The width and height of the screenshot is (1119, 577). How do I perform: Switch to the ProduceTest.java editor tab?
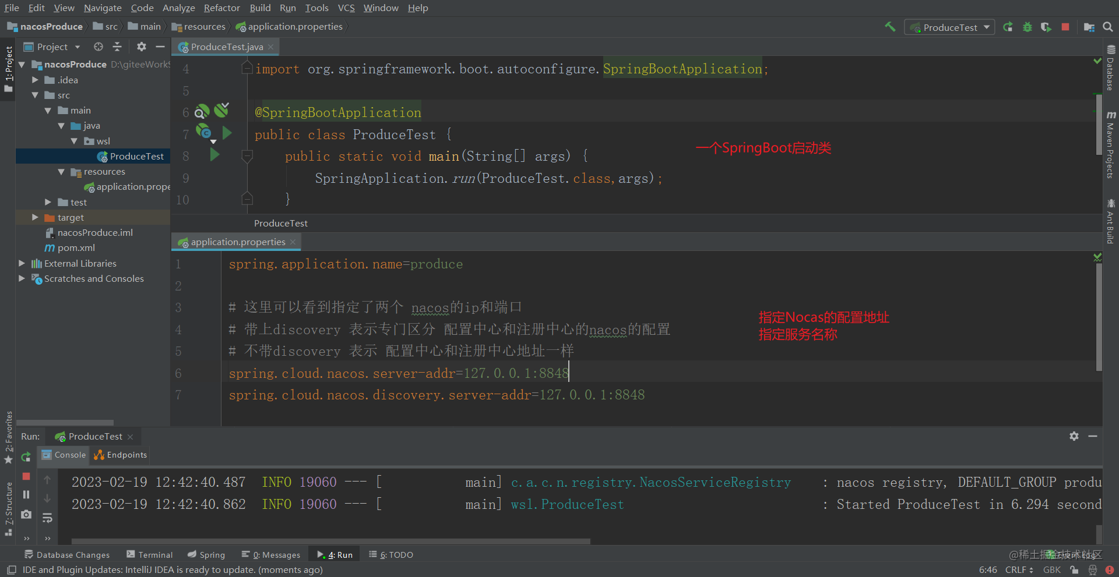227,47
